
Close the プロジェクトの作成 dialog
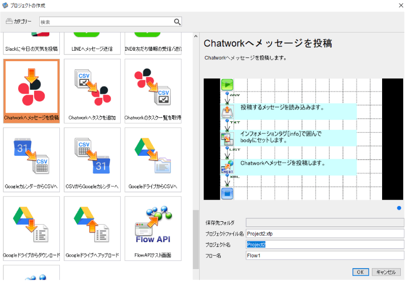point(401,5)
